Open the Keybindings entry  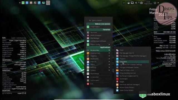pyautogui.click(x=98, y=74)
